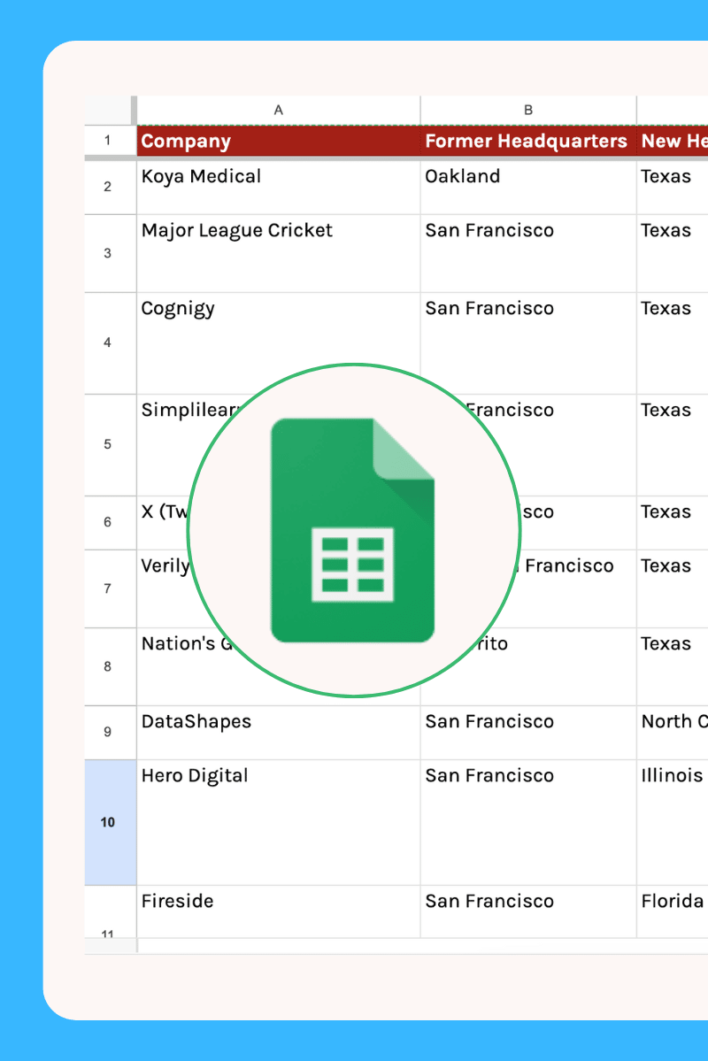Select column B header
This screenshot has width=708, height=1061.
[x=528, y=111]
